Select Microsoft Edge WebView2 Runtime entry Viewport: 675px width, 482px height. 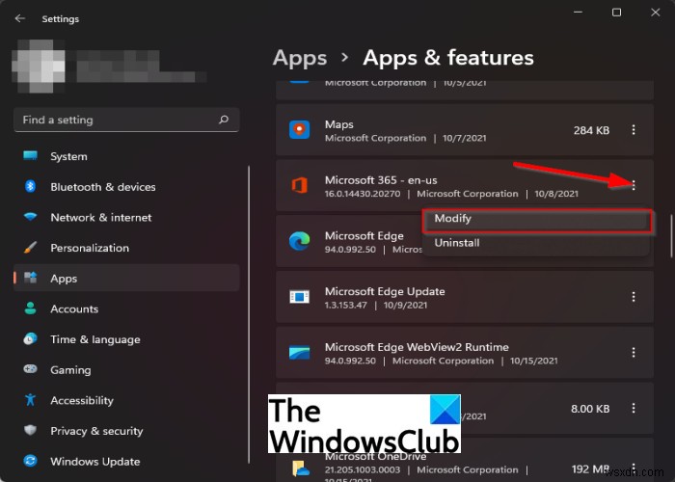465,353
